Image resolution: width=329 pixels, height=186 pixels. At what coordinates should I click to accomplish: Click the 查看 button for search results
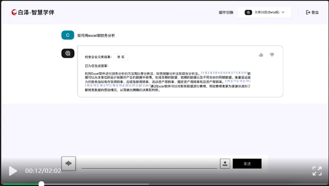(x=121, y=57)
